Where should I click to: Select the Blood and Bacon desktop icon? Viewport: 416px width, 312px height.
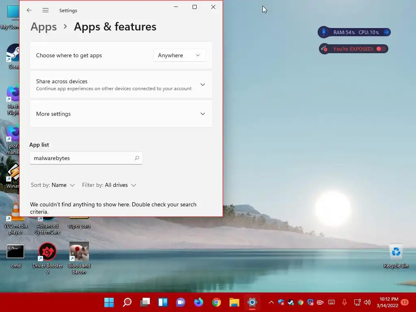point(79,258)
